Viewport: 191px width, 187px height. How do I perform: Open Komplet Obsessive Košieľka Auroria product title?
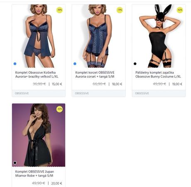37,74
